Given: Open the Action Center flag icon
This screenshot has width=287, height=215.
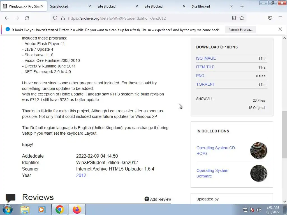Looking at the screenshot, I should coord(252,210).
